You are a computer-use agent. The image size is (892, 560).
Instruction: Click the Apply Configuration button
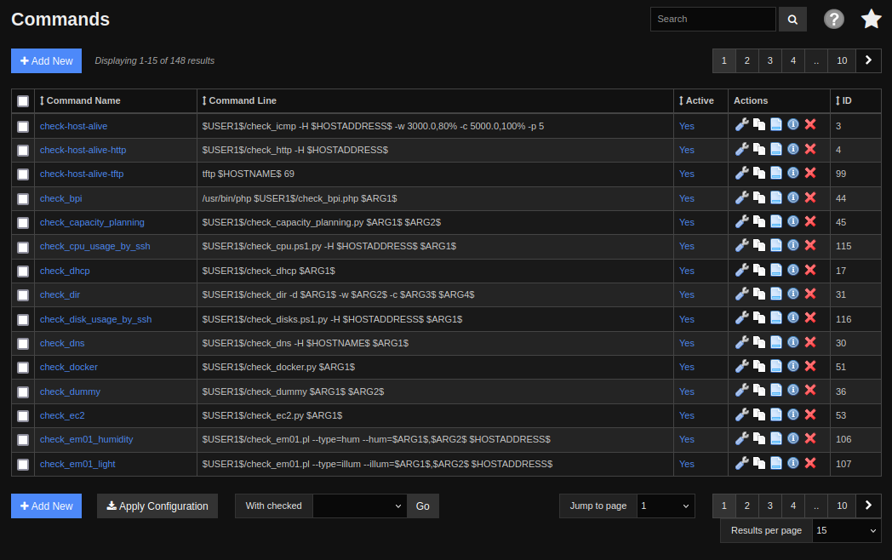tap(157, 506)
